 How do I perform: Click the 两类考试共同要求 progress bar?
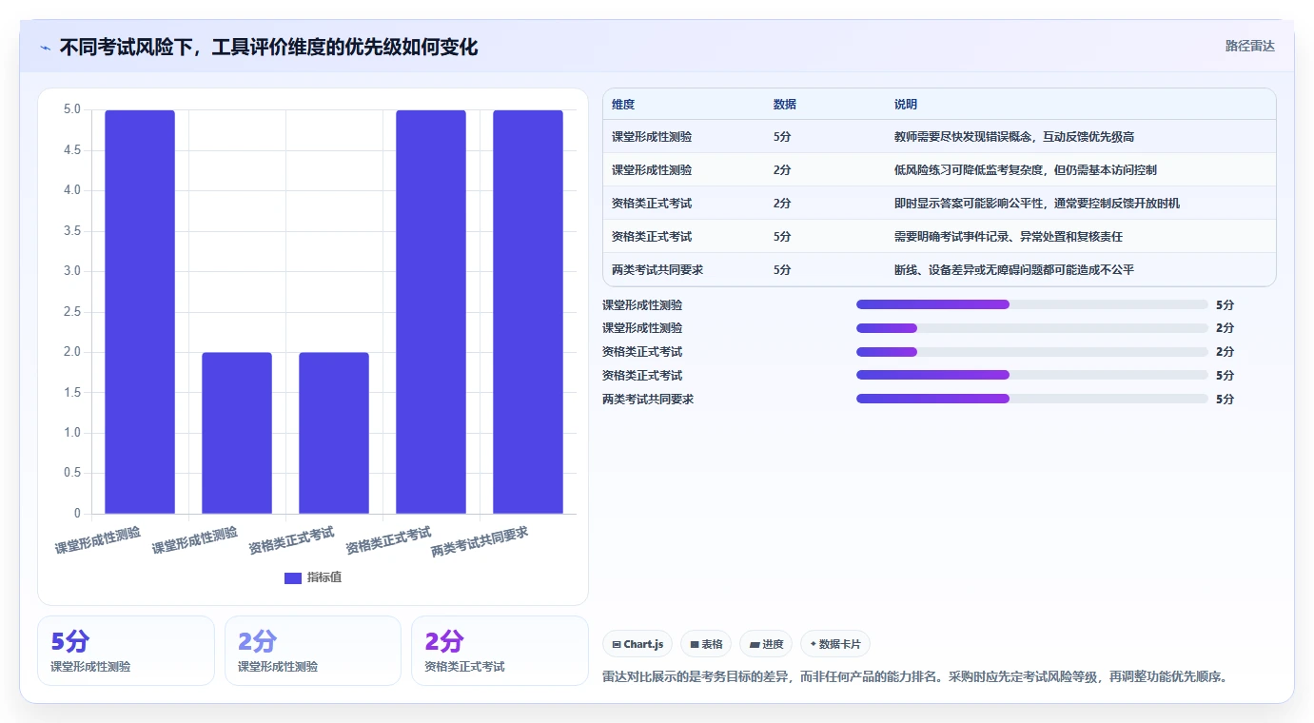point(1032,399)
